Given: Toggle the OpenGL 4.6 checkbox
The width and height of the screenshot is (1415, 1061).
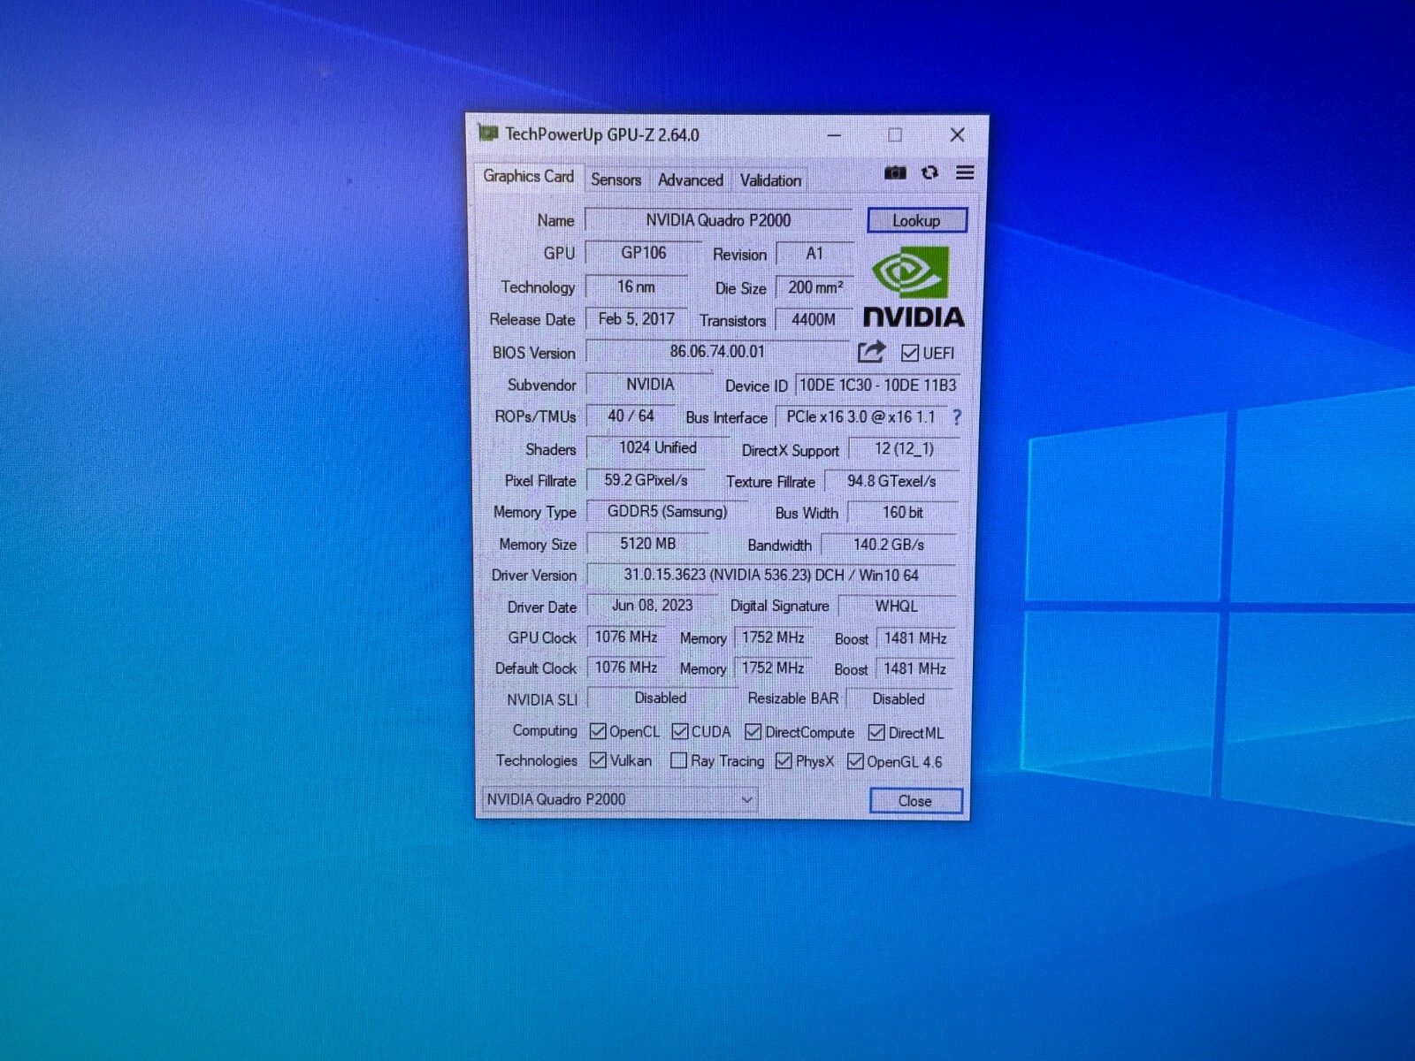Looking at the screenshot, I should tap(855, 761).
